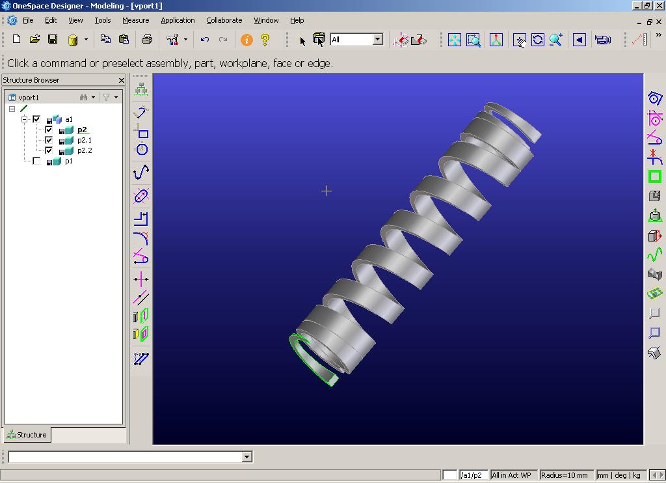Open the Help menu
666x483 pixels.
297,20
